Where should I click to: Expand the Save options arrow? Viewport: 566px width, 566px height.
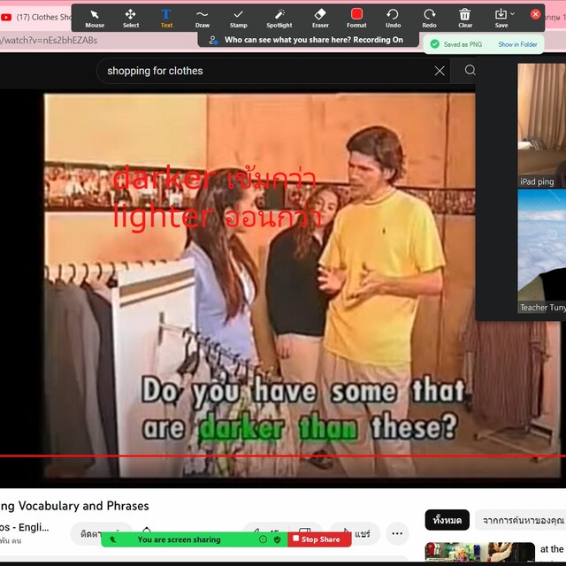(513, 14)
